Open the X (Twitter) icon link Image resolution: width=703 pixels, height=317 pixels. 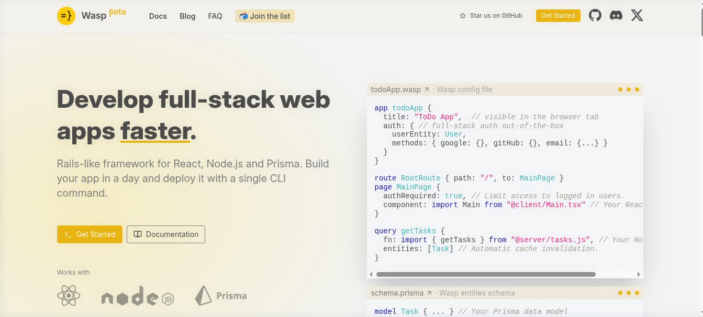637,16
